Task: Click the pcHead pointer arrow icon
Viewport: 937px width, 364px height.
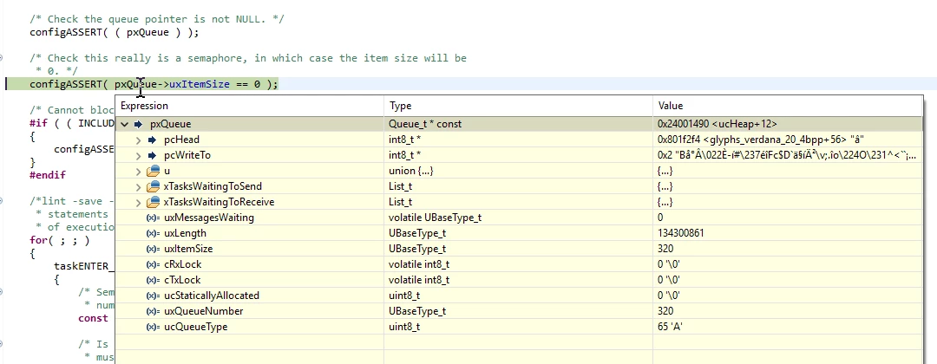Action: point(153,140)
